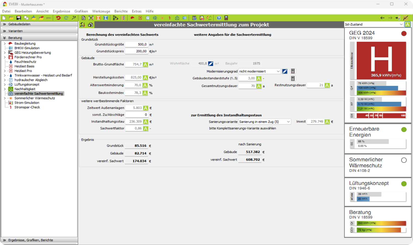Click the redo arrow icon
The image size is (413, 245).
point(66,18)
